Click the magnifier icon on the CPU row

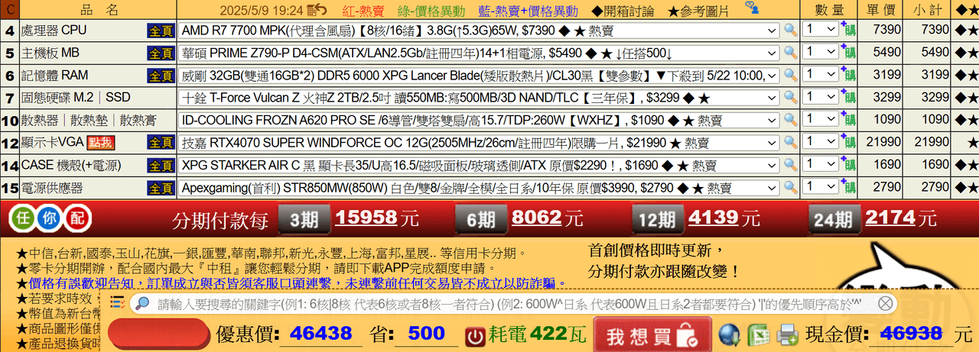click(790, 31)
